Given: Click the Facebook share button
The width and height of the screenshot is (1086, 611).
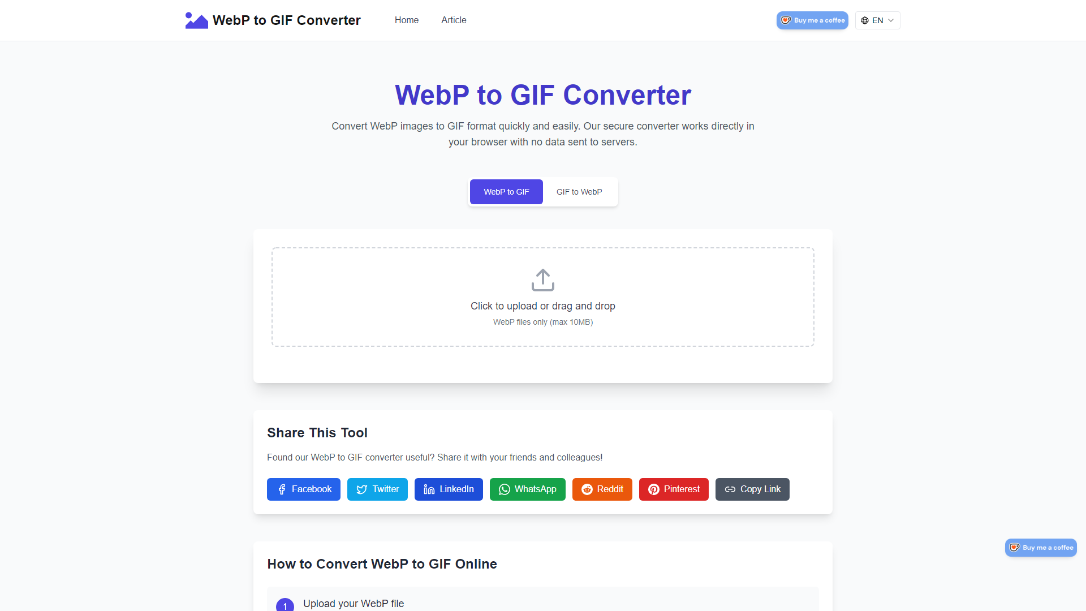Looking at the screenshot, I should pyautogui.click(x=304, y=489).
